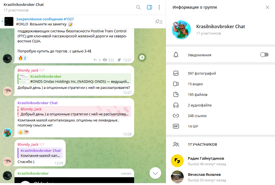Open the 2 аудиофайла headphones icon
Image resolution: width=275 pixels, height=185 pixels.
click(x=176, y=105)
